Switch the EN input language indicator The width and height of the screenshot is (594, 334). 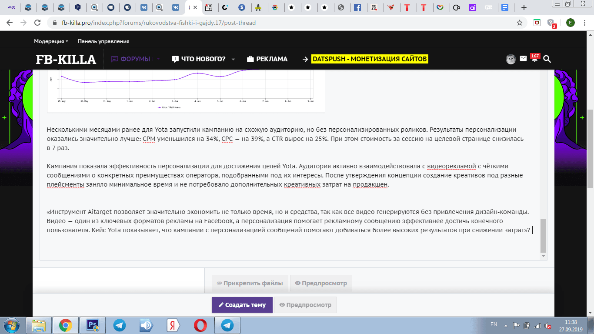494,324
